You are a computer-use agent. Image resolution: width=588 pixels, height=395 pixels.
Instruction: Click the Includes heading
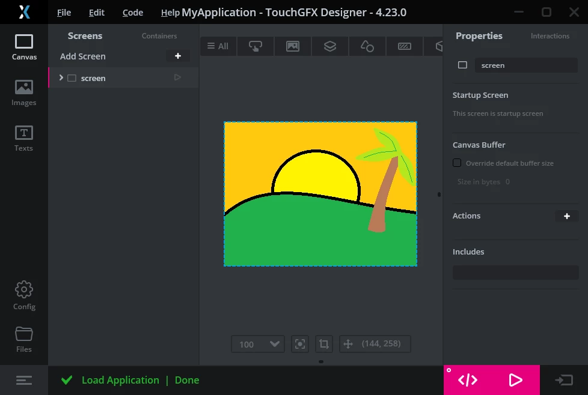(x=468, y=252)
